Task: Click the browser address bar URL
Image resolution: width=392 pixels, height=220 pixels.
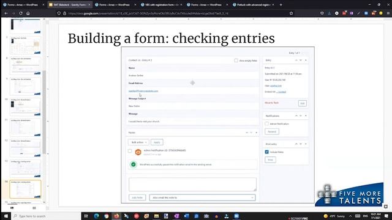Action: (148, 13)
